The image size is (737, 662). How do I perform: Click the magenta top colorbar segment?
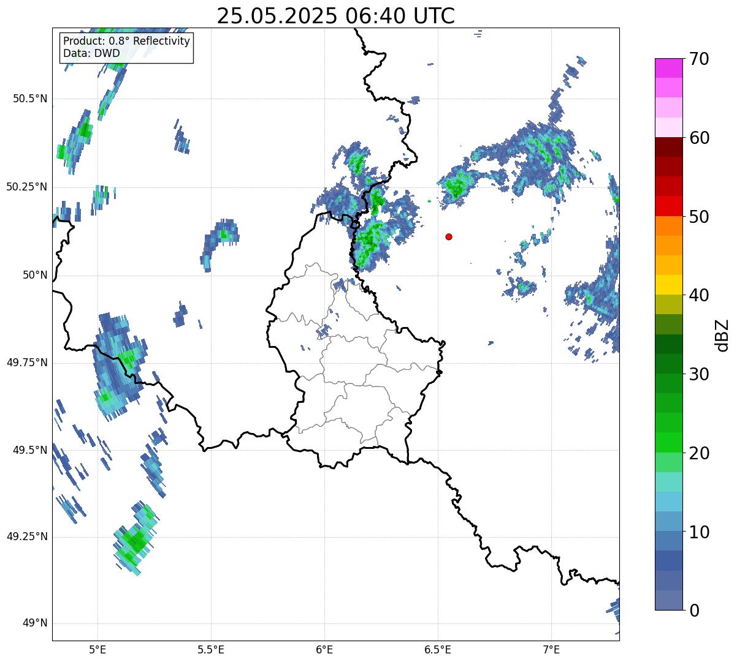668,68
